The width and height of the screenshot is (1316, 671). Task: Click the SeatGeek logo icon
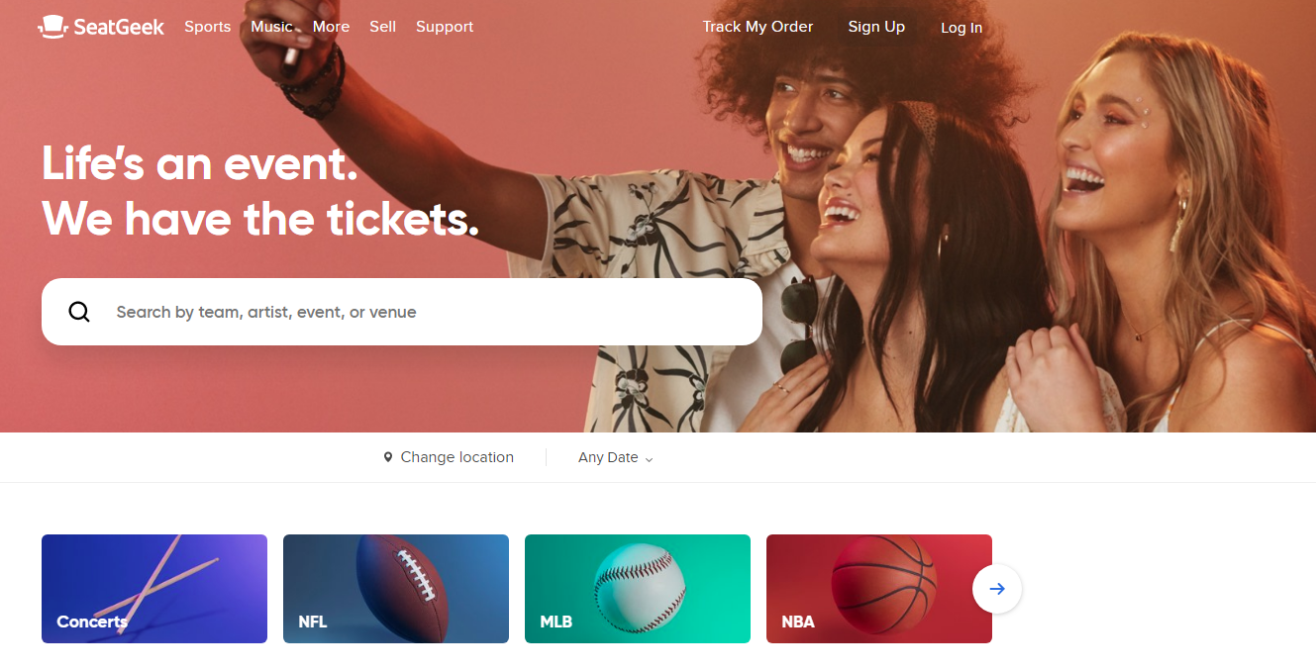pos(52,27)
